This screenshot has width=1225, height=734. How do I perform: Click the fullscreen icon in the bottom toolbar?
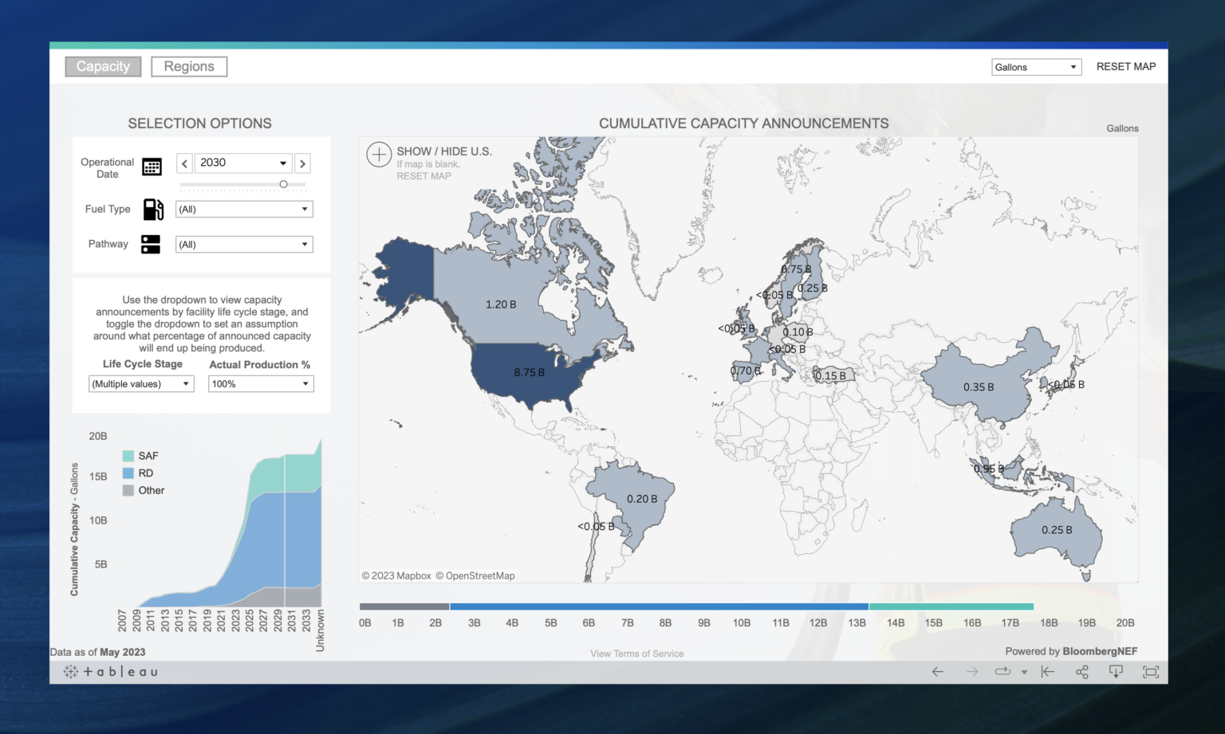point(1151,672)
